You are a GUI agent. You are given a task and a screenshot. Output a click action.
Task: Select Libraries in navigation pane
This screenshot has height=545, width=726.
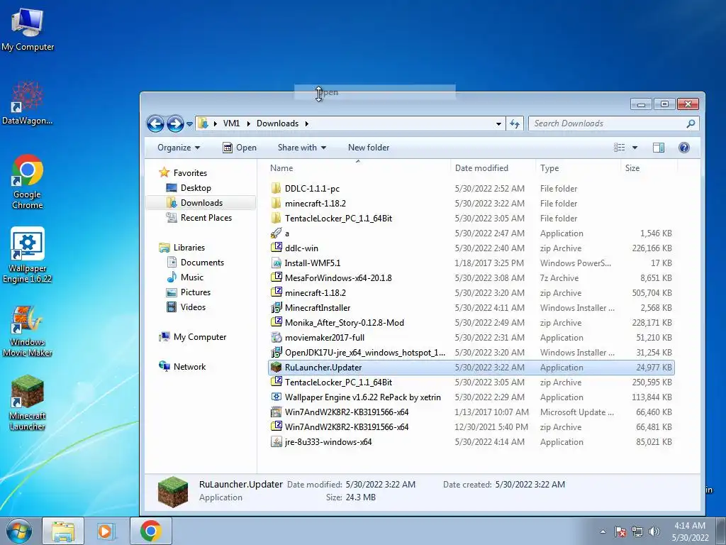click(x=181, y=248)
